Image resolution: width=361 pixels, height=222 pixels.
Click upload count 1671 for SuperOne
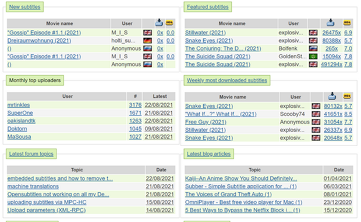[x=135, y=113]
